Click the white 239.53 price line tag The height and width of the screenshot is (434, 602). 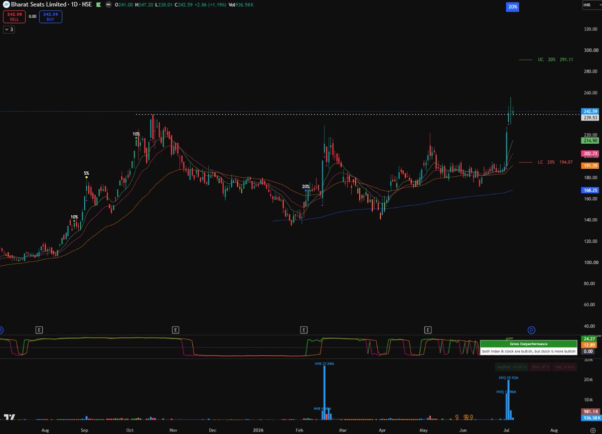coord(589,118)
